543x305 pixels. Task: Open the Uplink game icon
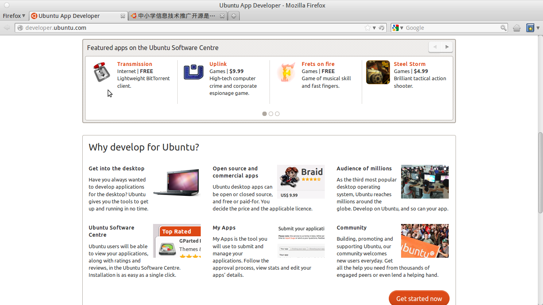(194, 72)
